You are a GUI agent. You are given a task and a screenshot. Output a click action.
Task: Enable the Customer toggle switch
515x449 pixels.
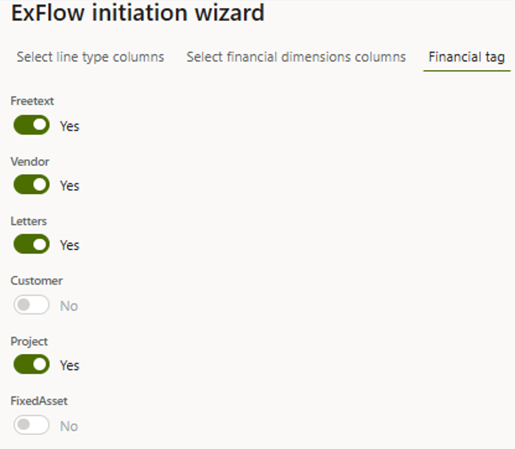pyautogui.click(x=32, y=305)
